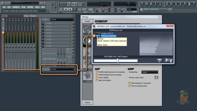Click the Preview mixer track box
This screenshot has height=111, width=197.
point(156,77)
